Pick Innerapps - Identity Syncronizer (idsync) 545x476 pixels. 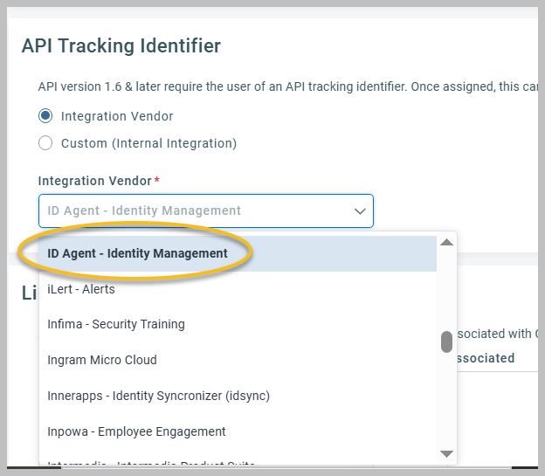pos(158,396)
